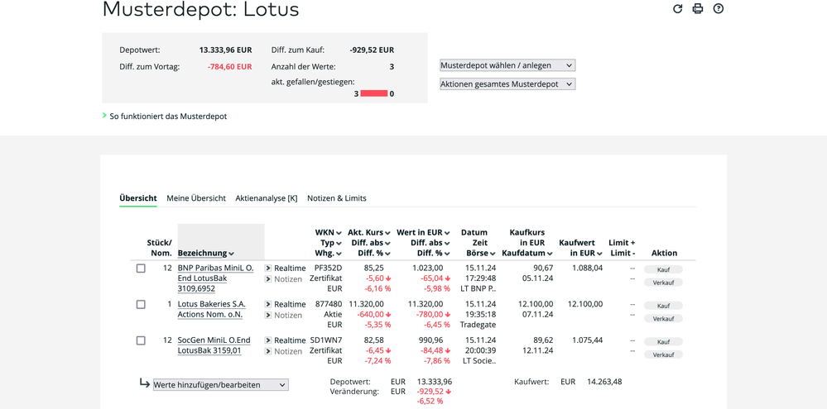Open the BNP Paribas MiniL O. End LotusBak link
The height and width of the screenshot is (409, 827).
tap(215, 278)
